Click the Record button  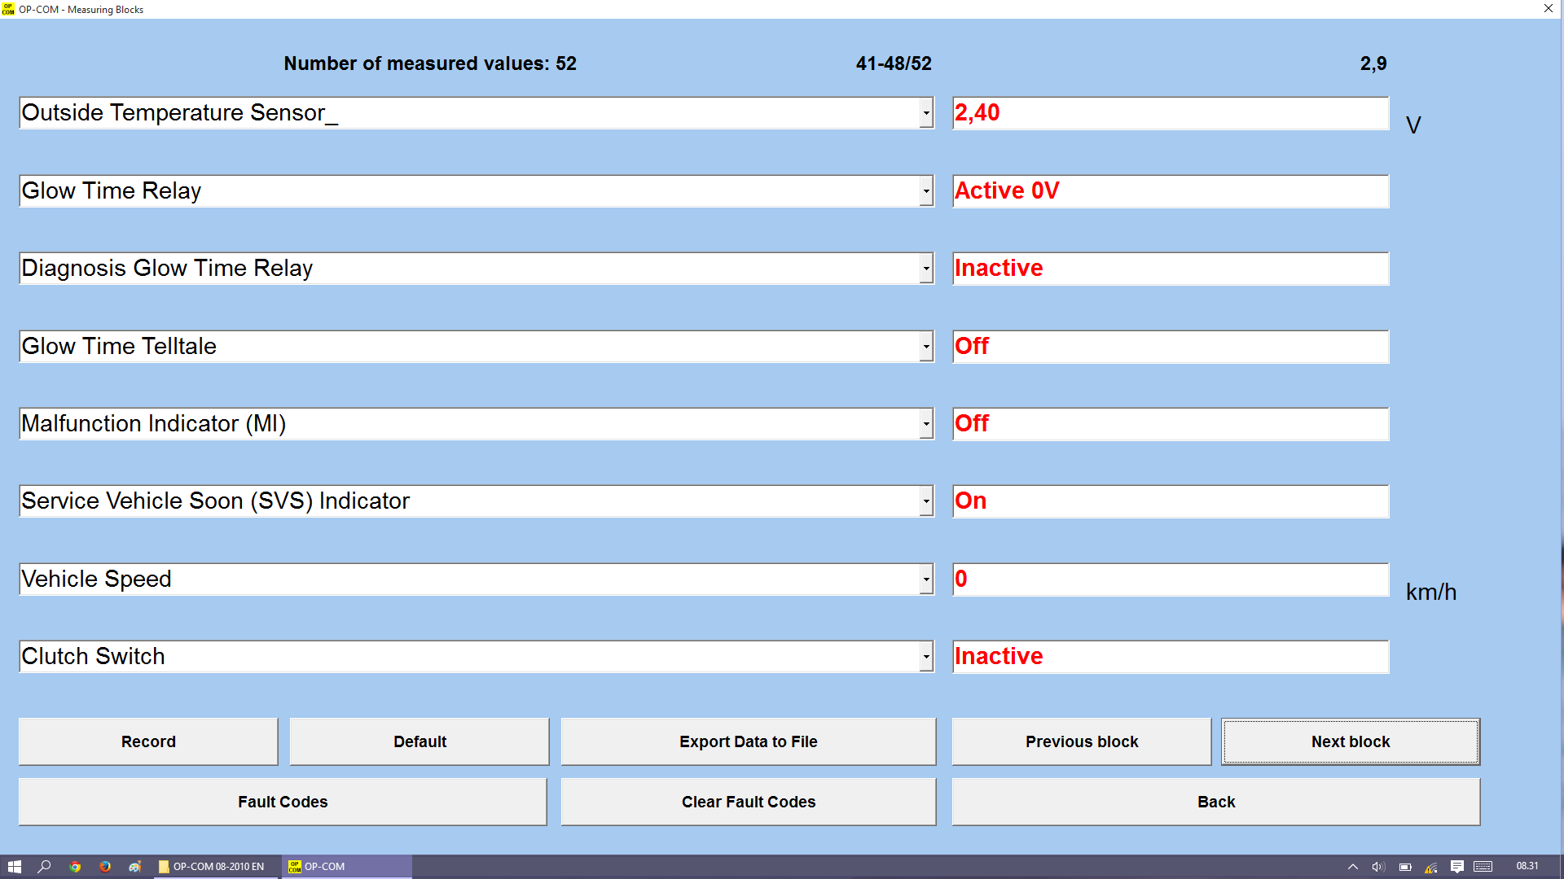tap(148, 741)
